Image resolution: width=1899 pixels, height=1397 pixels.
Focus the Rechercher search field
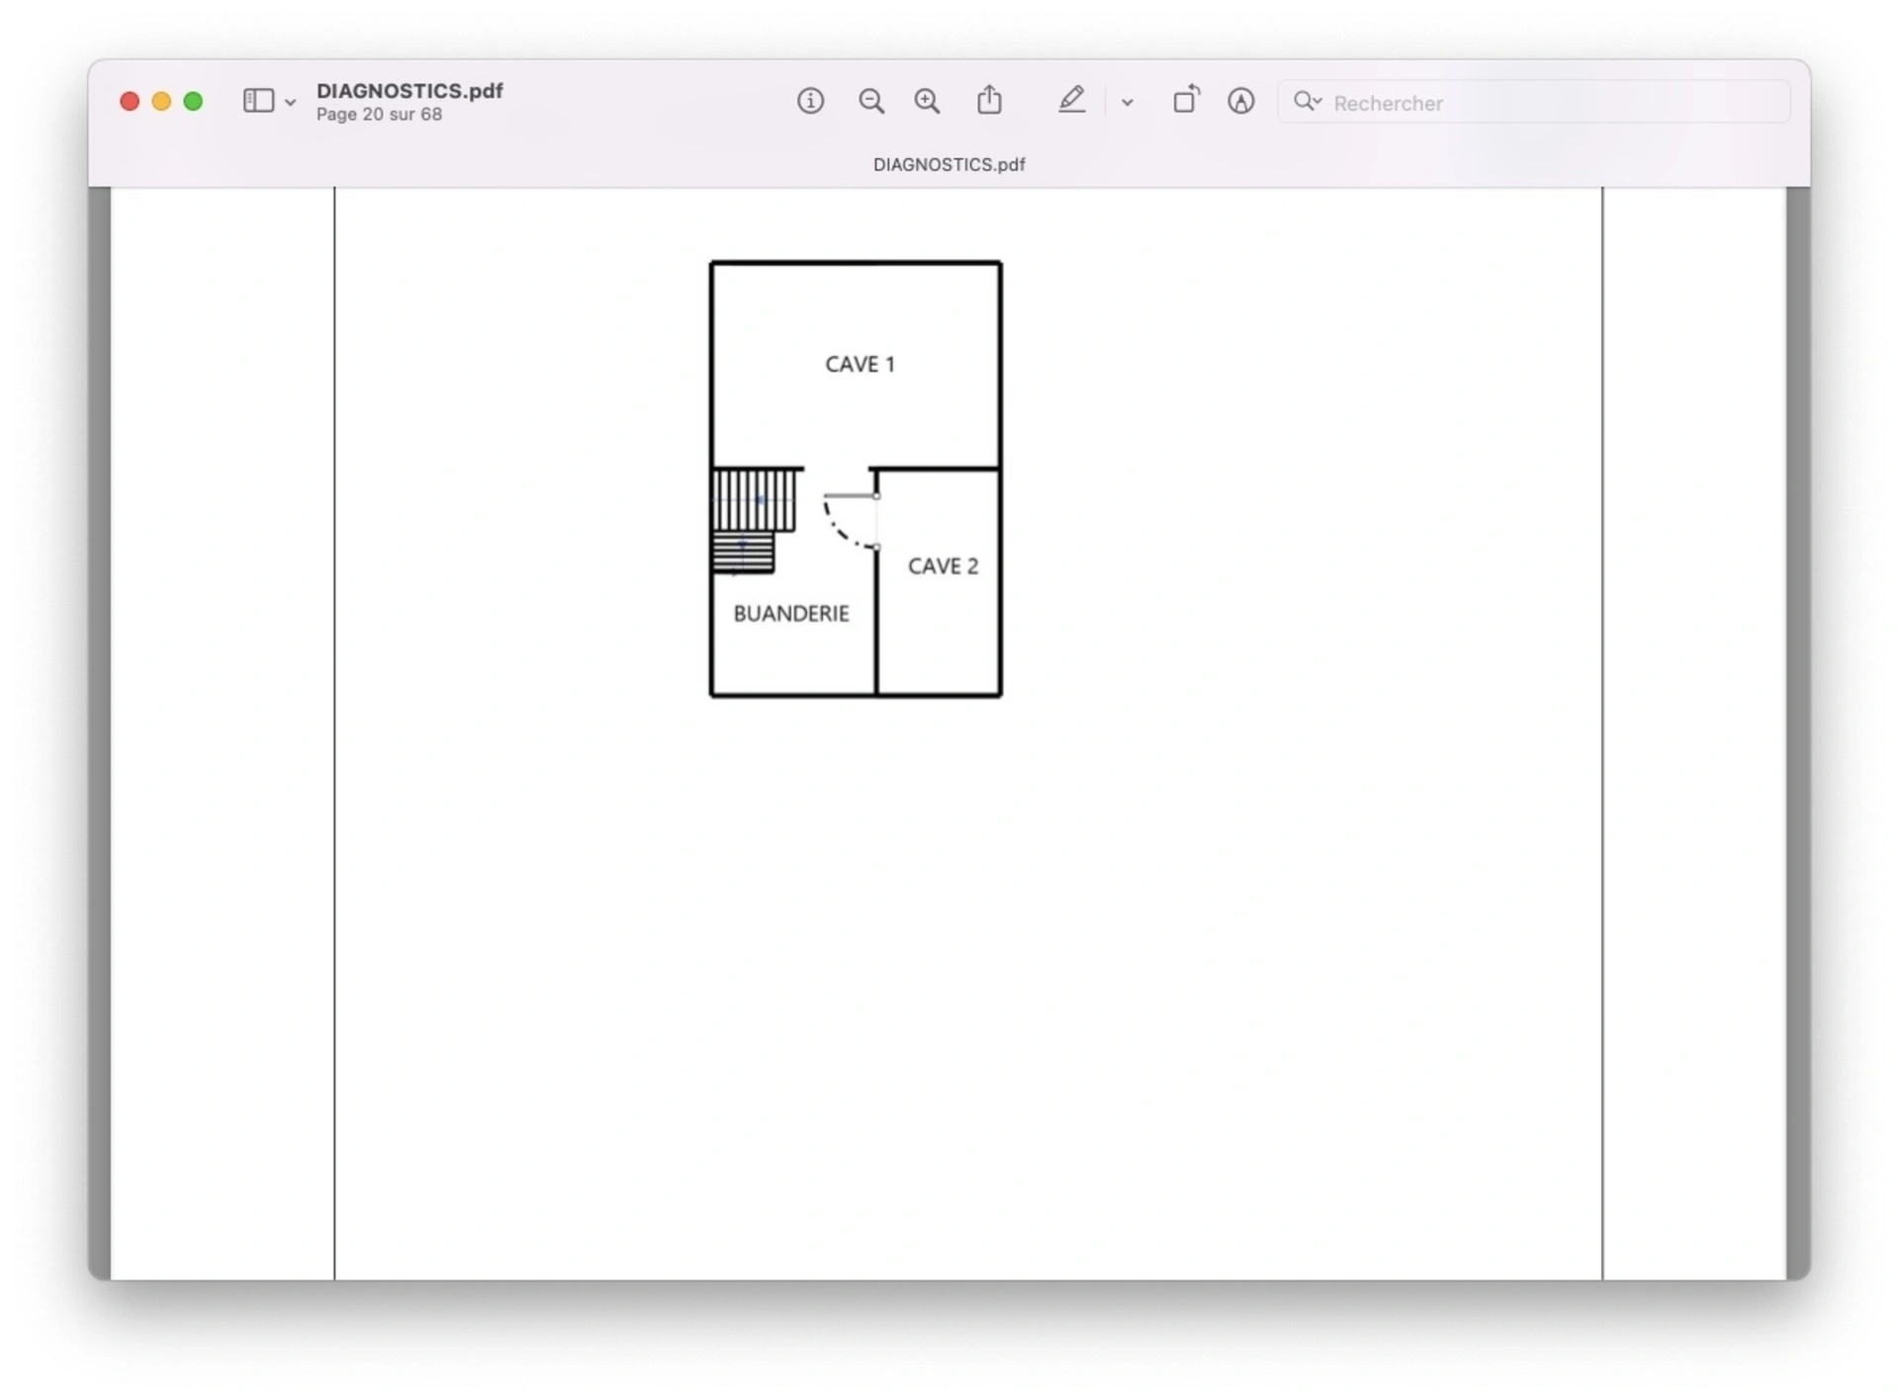click(1534, 102)
